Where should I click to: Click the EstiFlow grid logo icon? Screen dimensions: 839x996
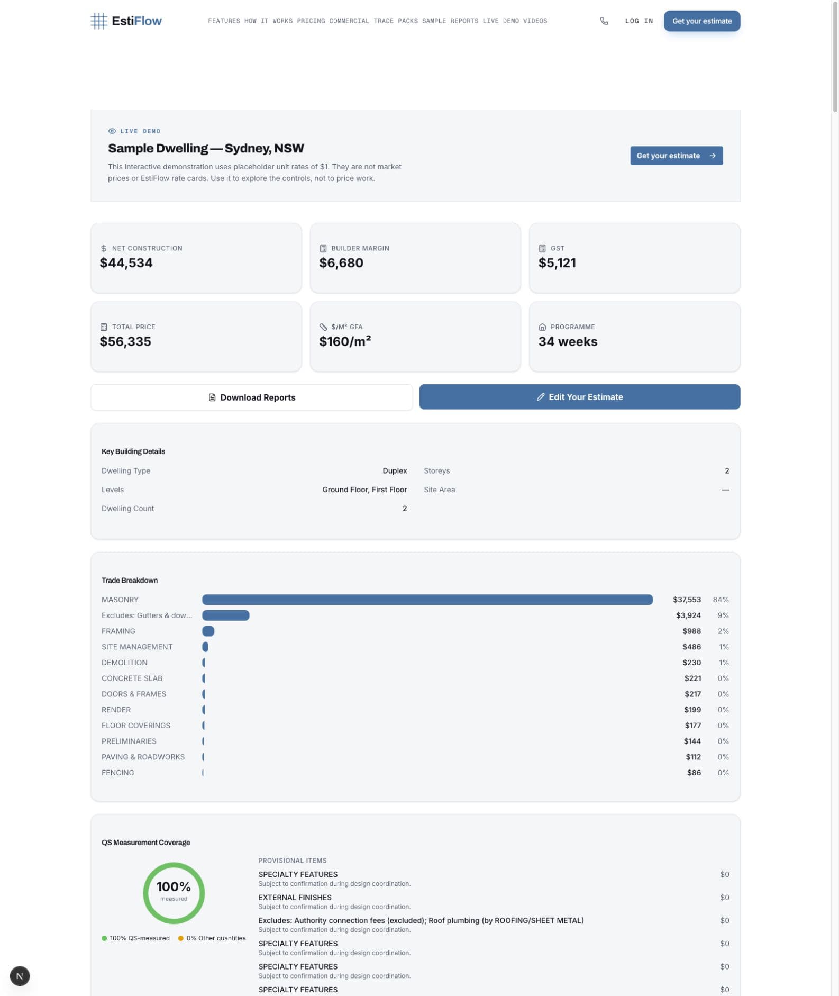coord(99,21)
